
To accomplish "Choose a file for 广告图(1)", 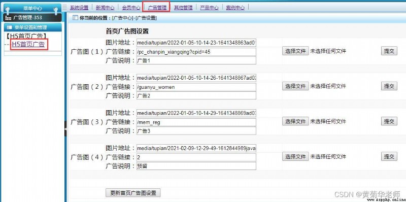I will pos(295,51).
